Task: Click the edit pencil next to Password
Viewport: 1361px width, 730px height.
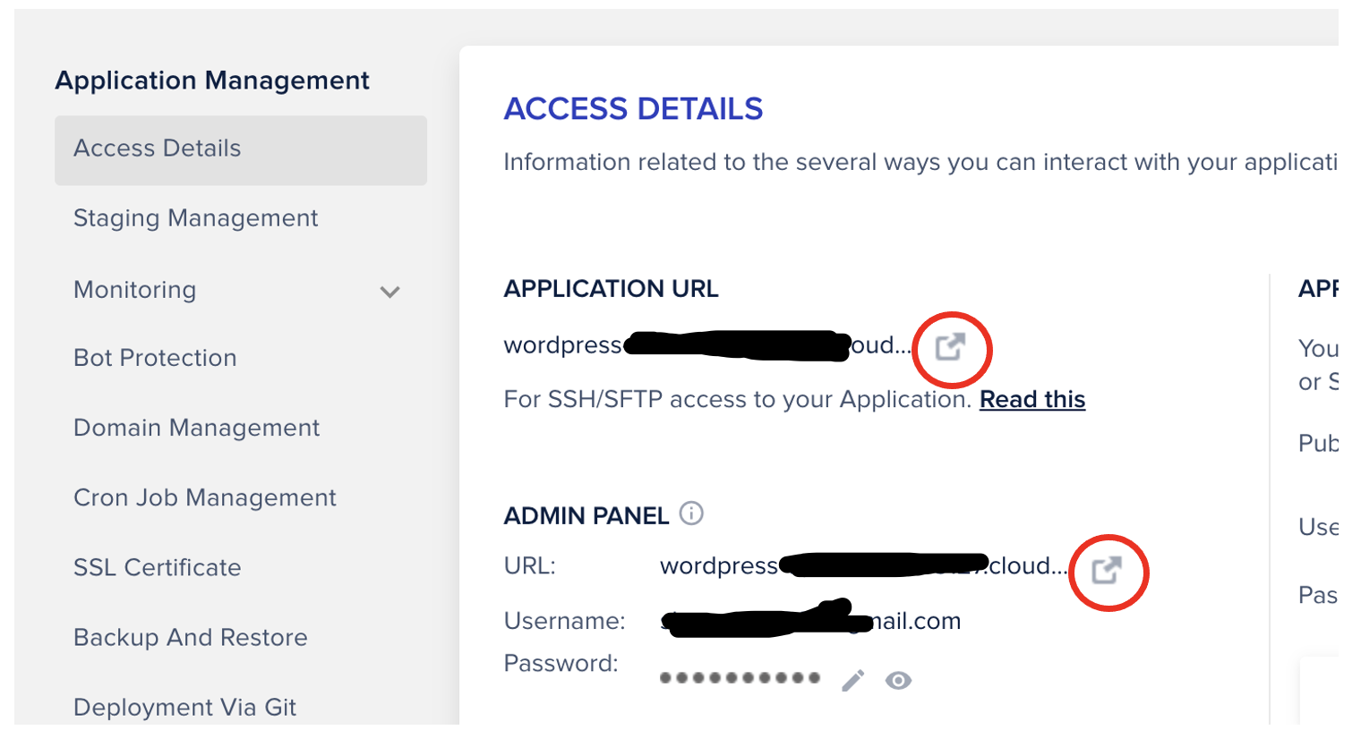Action: click(x=851, y=680)
